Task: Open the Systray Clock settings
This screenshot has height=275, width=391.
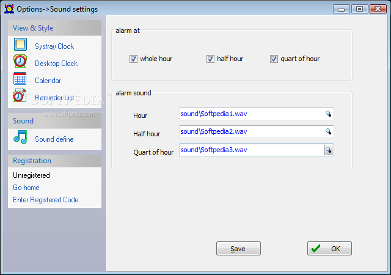Action: 54,46
